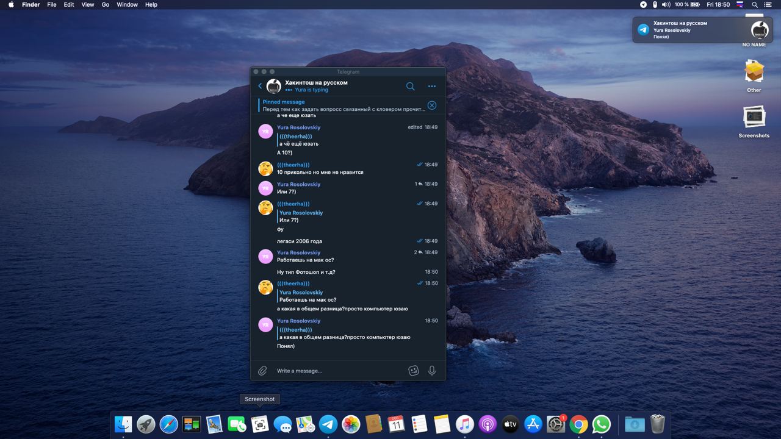Open Apple TV from the Dock
The image size is (781, 439).
click(511, 424)
